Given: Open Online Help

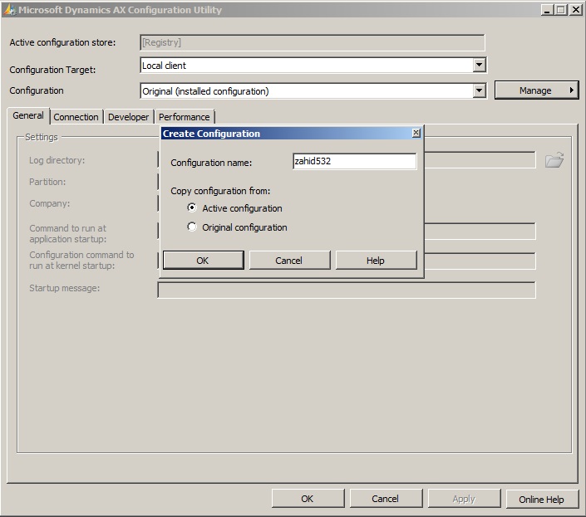Looking at the screenshot, I should click(542, 499).
